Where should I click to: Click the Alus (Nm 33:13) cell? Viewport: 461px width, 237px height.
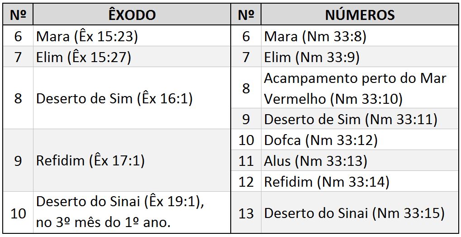click(x=316, y=160)
